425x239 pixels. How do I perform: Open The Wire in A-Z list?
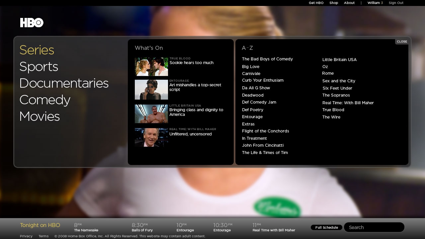click(331, 117)
